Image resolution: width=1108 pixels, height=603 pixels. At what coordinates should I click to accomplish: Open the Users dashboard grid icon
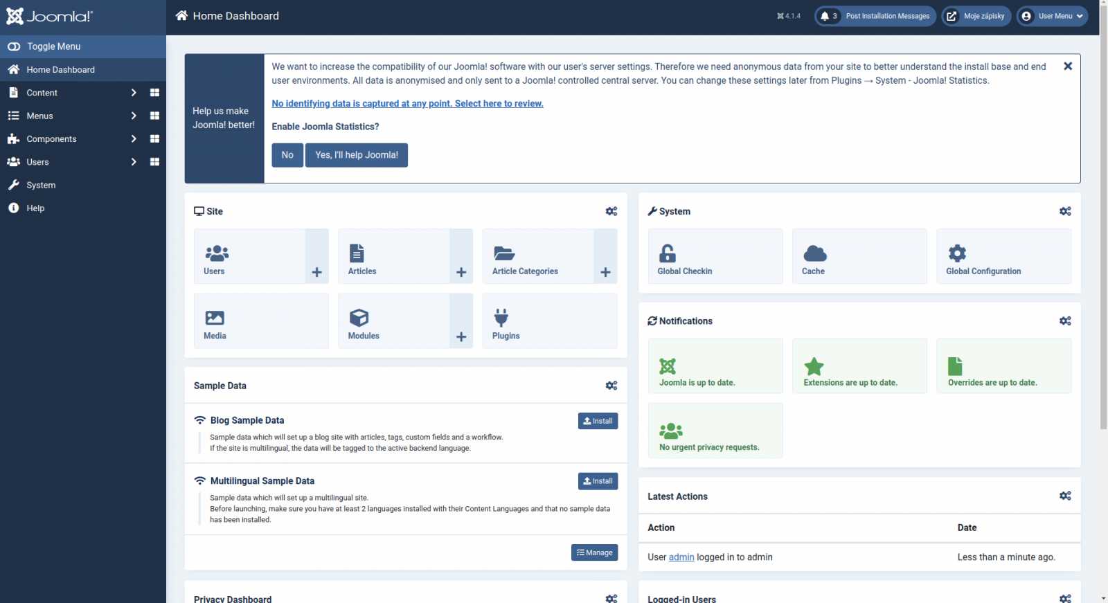[154, 162]
